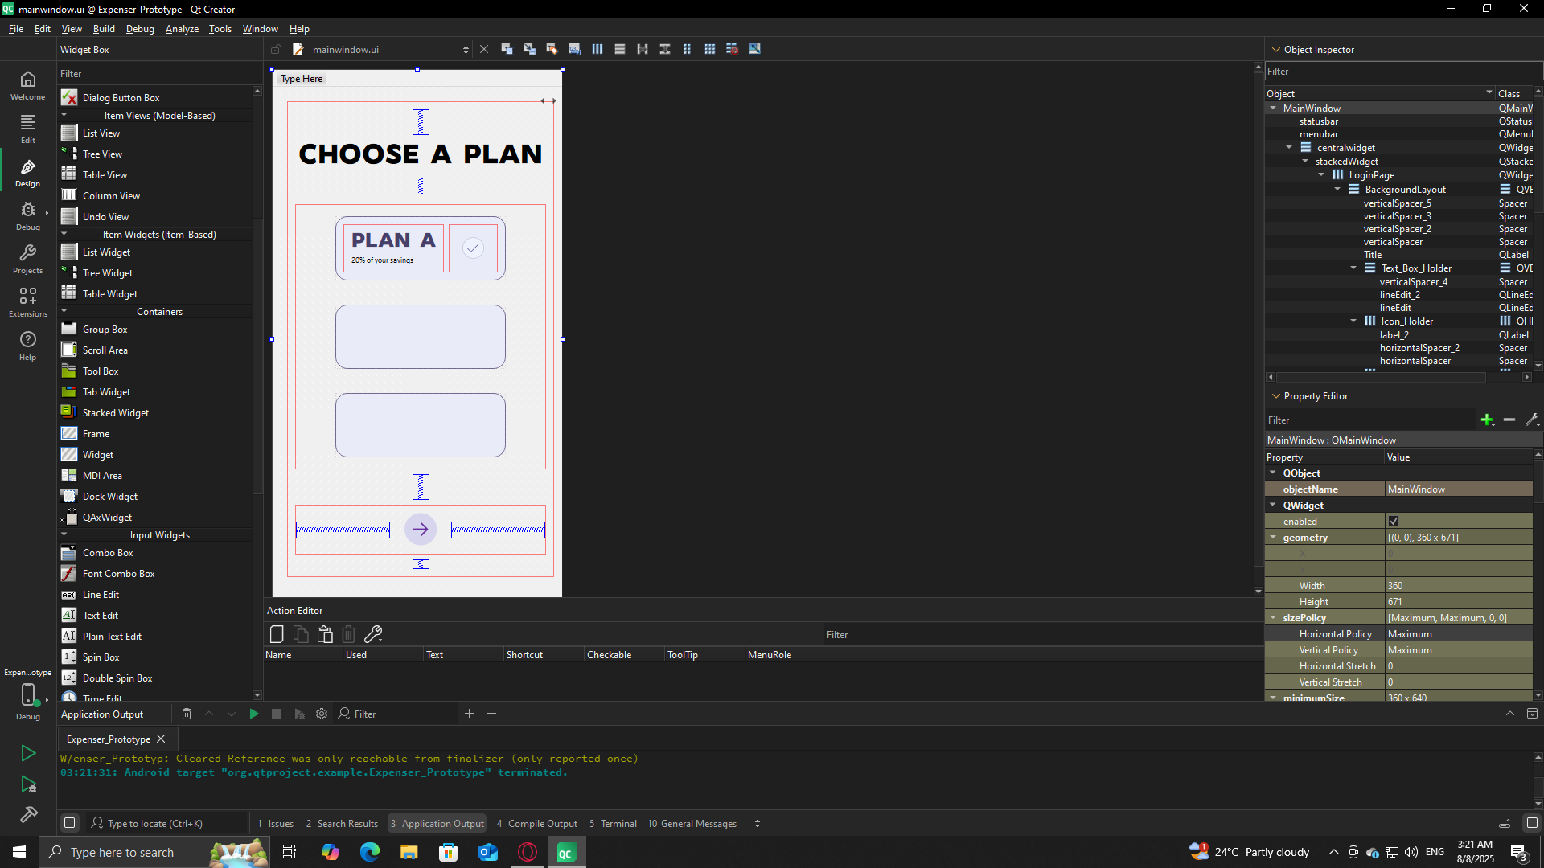
Task: Open the General Messages pane
Action: click(x=692, y=823)
